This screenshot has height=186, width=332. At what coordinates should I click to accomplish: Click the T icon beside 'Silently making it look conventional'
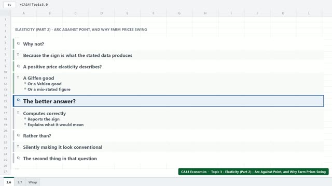(x=18, y=147)
